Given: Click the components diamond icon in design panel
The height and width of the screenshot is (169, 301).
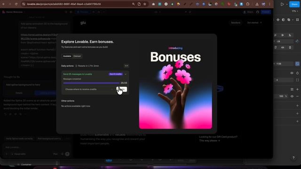Looking at the screenshot, I should point(278,20).
